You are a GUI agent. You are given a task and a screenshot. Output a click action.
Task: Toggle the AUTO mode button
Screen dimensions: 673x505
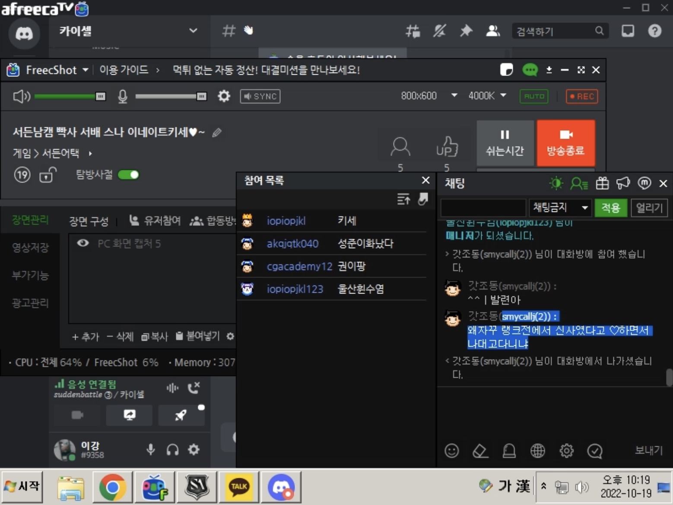tap(534, 96)
